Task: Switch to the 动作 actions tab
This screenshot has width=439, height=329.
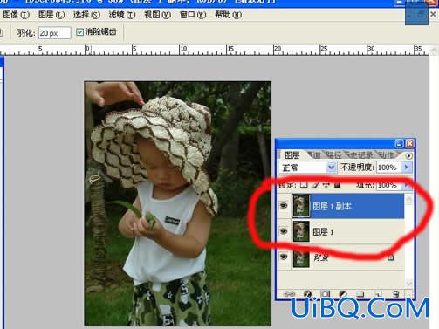Action: 387,155
